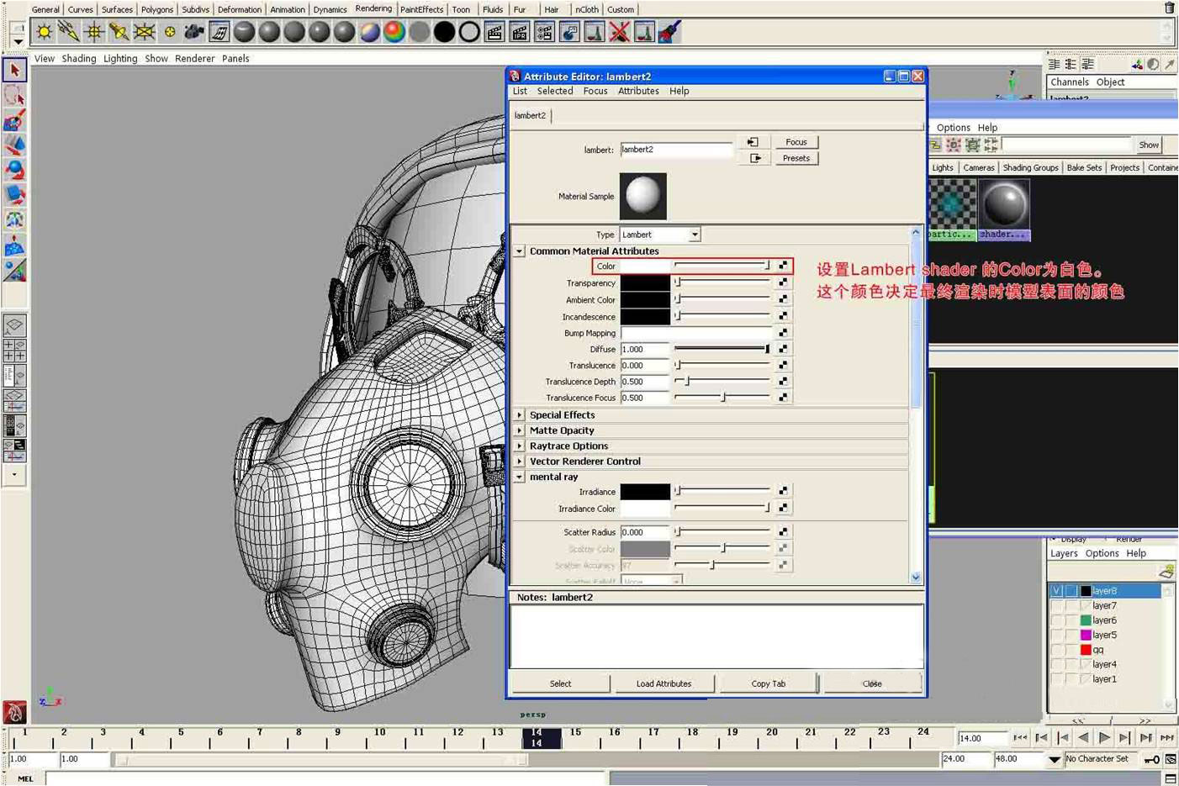The height and width of the screenshot is (786, 1179).
Task: Open the character set dropdown arrow
Action: coord(1055,759)
